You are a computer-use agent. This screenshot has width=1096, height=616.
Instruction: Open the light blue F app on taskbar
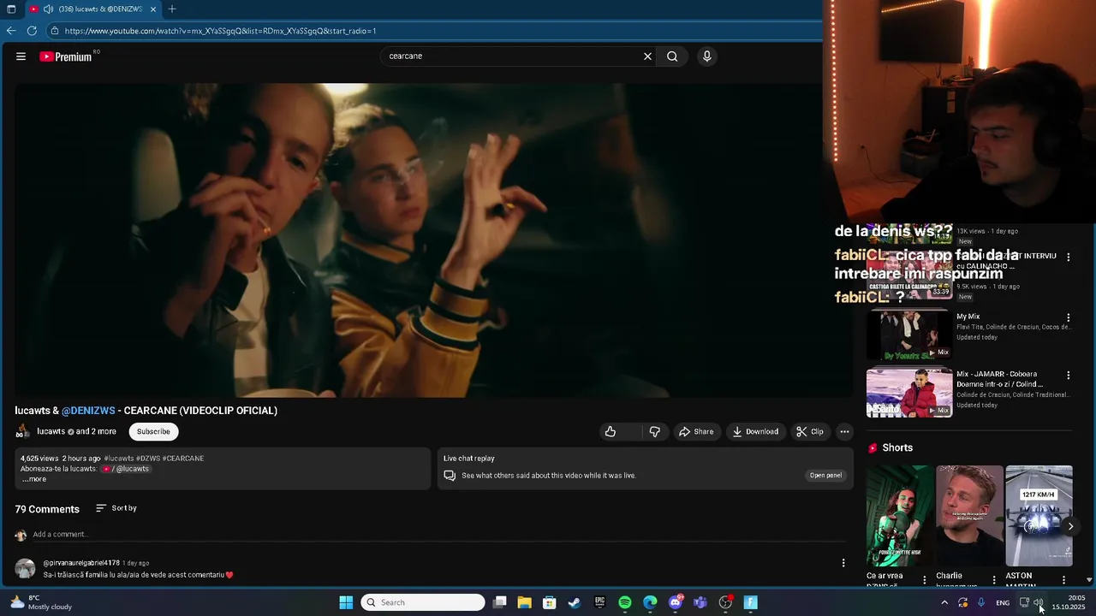click(x=751, y=602)
